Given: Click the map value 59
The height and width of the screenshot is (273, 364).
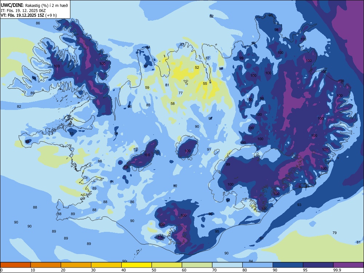Looking at the screenshot, I should click(x=147, y=87).
